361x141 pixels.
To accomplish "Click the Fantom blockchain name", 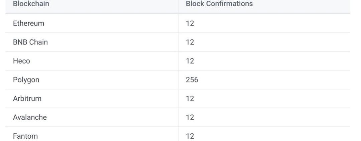I will point(25,136).
